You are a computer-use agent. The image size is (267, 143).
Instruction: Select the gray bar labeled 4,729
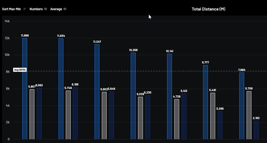(176, 119)
